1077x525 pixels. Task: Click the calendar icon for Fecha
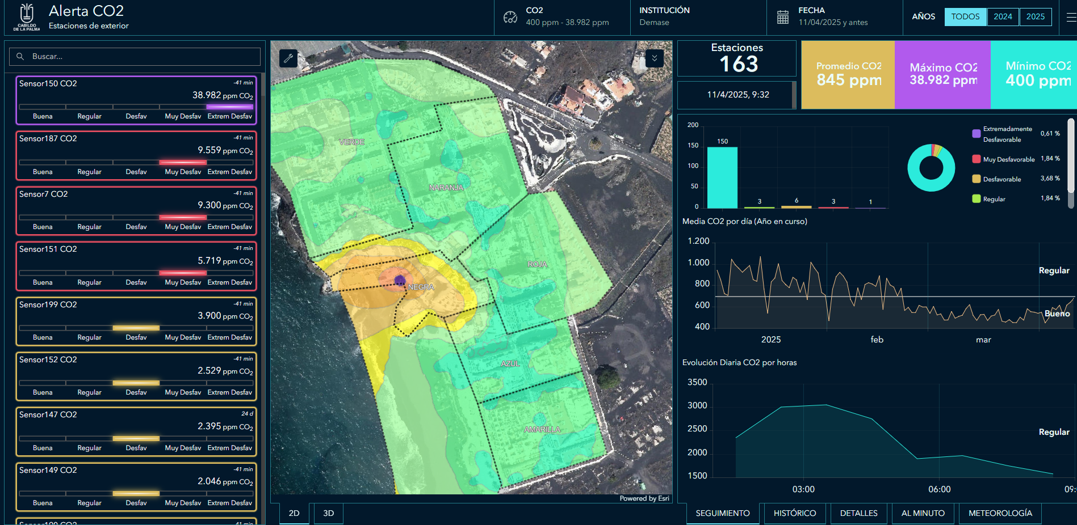point(782,17)
